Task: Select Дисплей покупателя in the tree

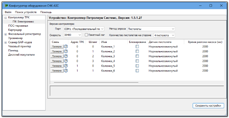Action: 22,55
